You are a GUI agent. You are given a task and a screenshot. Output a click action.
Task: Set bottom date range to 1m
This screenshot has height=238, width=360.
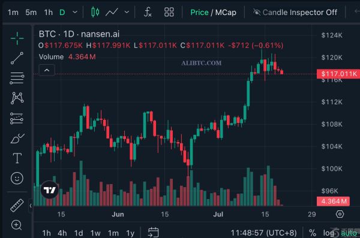(113, 233)
